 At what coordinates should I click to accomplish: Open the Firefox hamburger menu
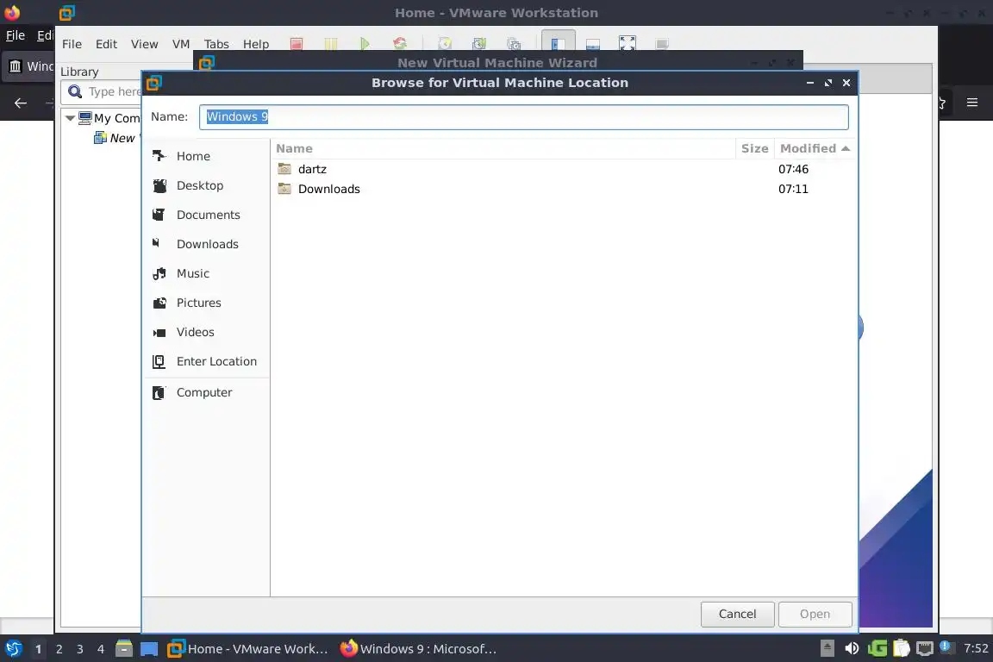pyautogui.click(x=972, y=103)
